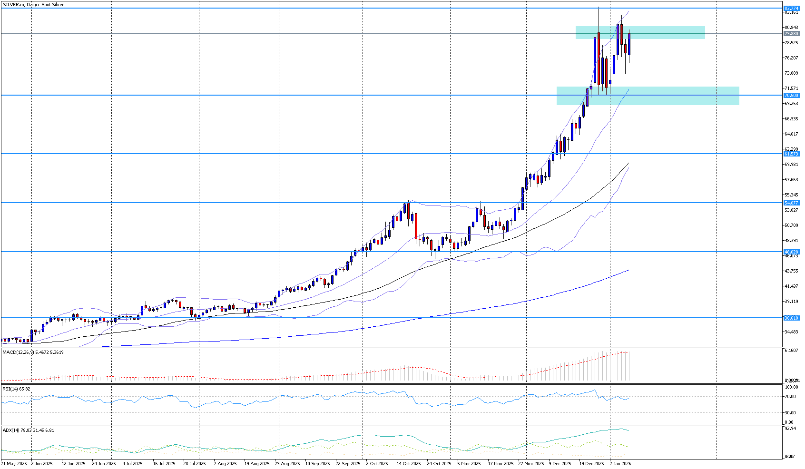The image size is (805, 469).
Task: Click the RSI 70.00 level value
Action: pos(790,397)
